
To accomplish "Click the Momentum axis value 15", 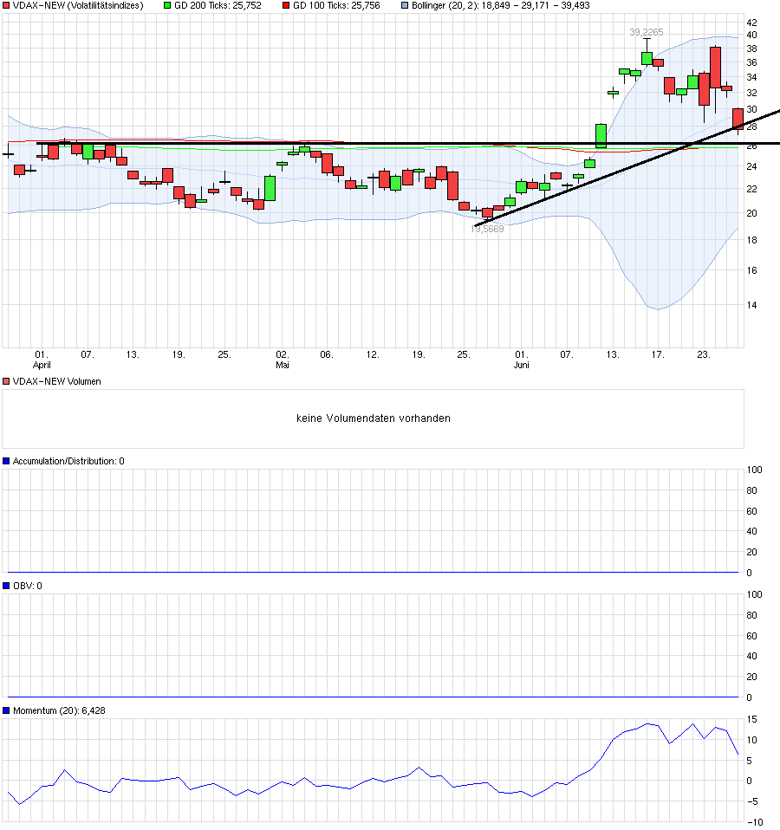I will point(751,719).
